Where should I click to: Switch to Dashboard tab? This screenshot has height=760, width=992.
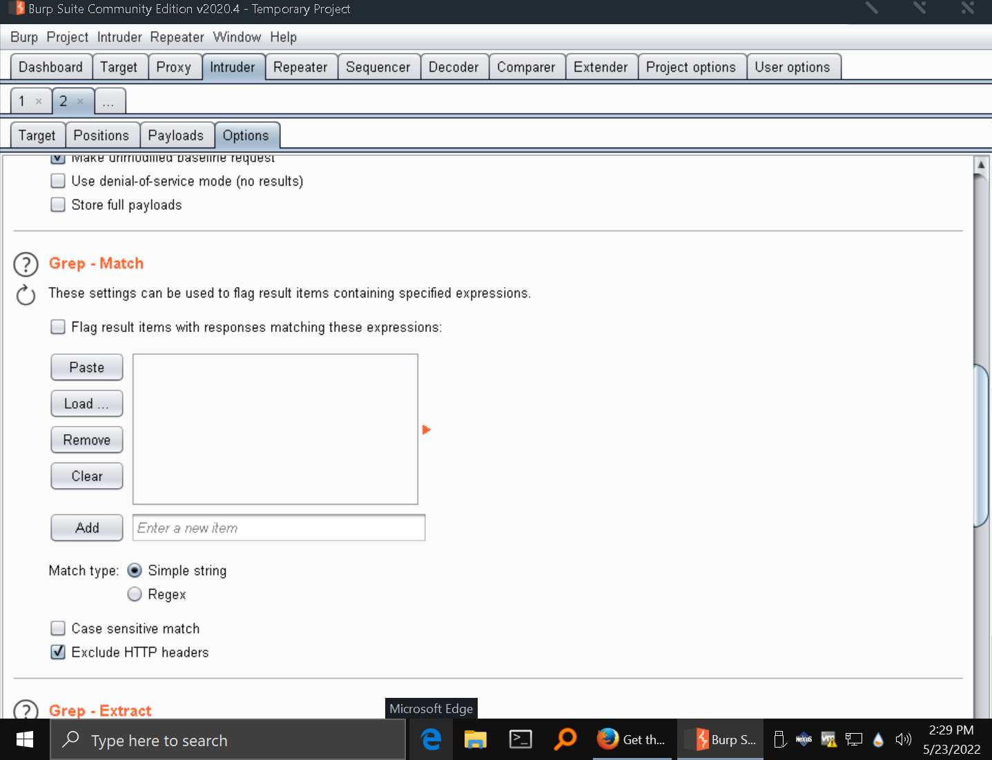[51, 67]
